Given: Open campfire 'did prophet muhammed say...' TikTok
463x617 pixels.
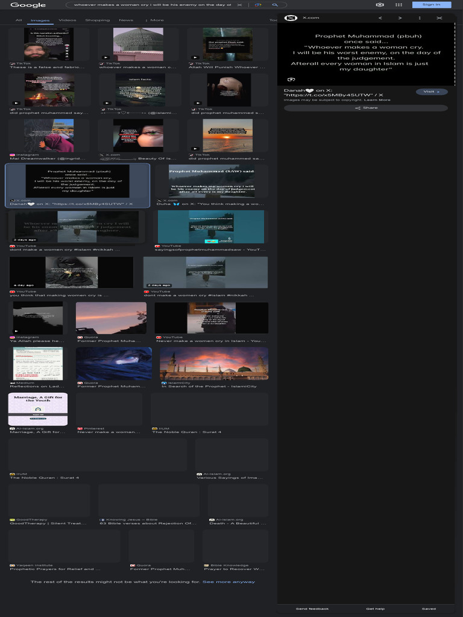Looking at the screenshot, I should (x=49, y=90).
